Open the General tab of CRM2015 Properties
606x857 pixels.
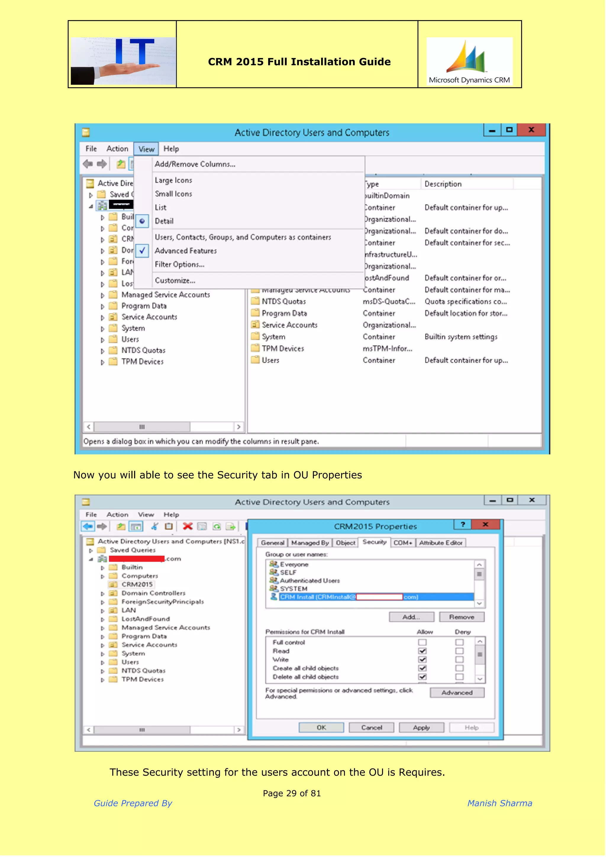coord(273,543)
